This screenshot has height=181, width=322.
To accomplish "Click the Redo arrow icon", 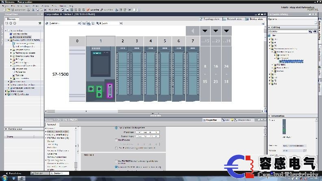I will (57, 10).
